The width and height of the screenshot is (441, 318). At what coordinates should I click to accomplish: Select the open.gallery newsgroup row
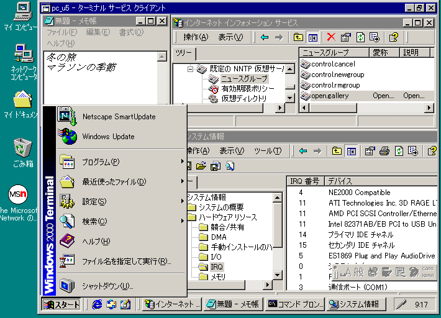point(367,96)
